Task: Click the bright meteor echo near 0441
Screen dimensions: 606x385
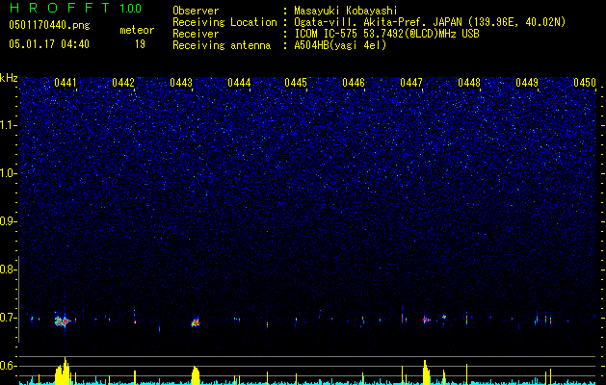Action: [x=63, y=321]
